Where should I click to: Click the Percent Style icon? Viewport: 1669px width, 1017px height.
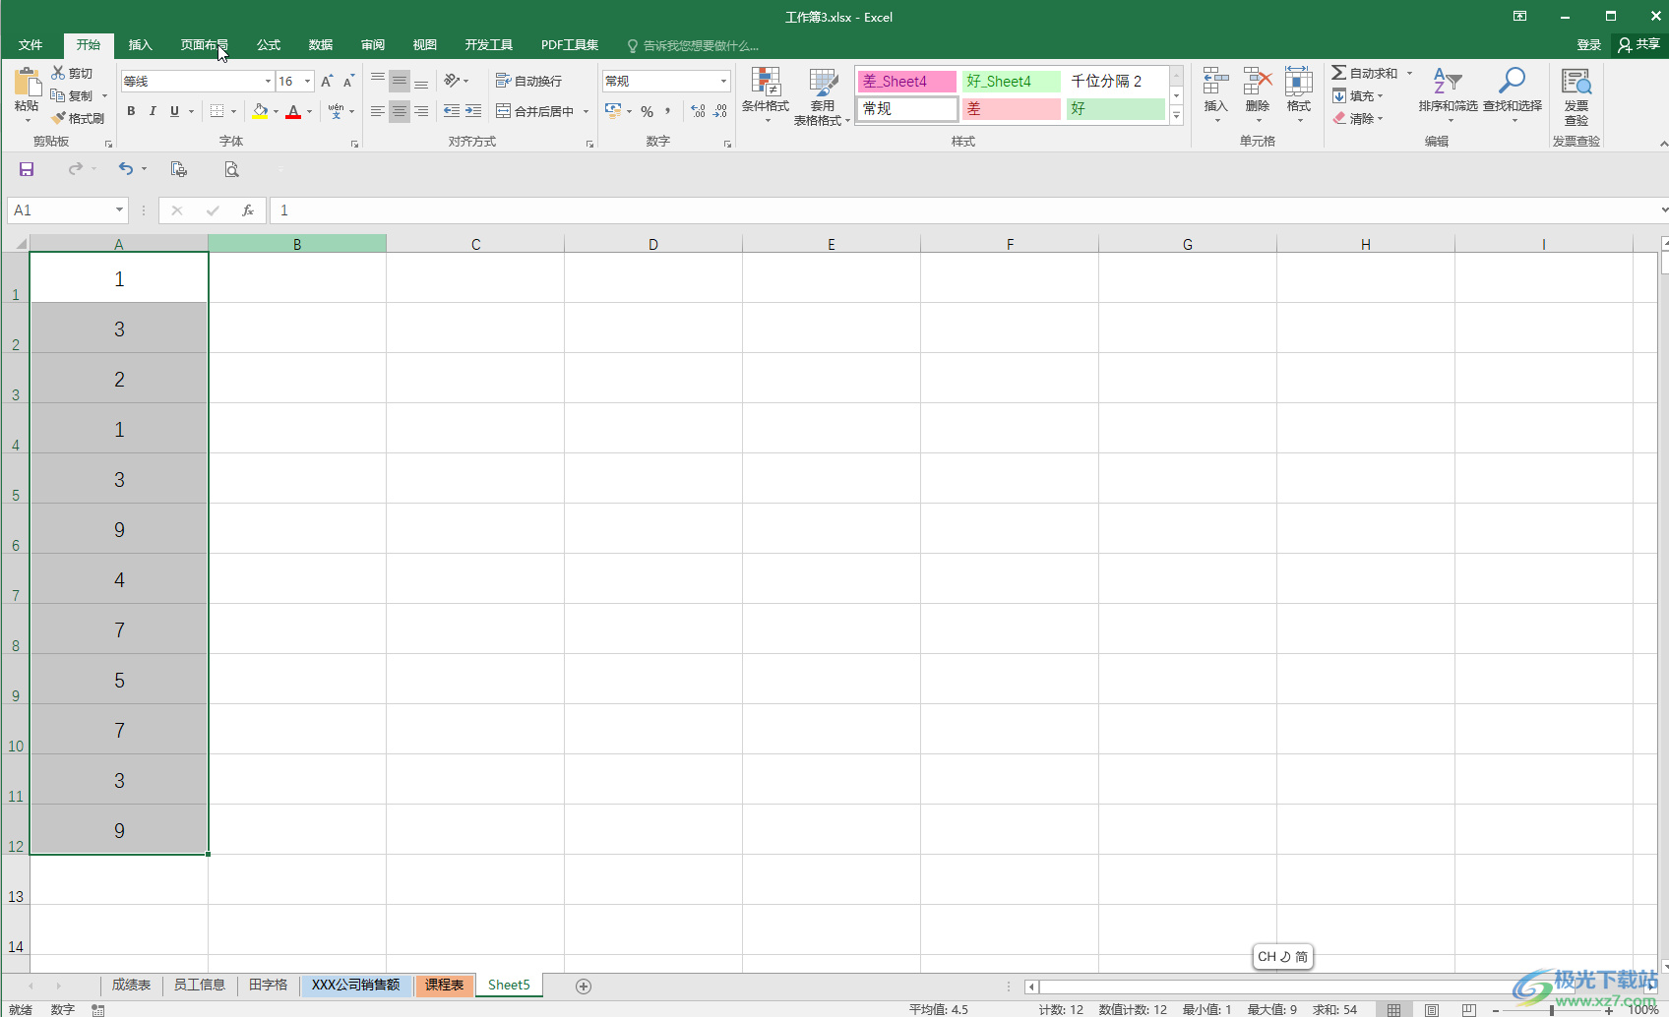pyautogui.click(x=647, y=111)
